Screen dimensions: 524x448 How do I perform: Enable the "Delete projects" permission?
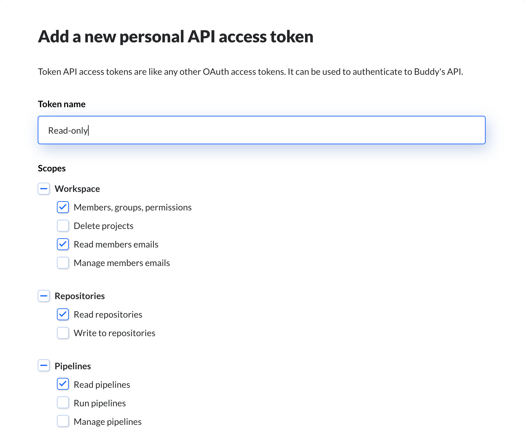pyautogui.click(x=63, y=226)
